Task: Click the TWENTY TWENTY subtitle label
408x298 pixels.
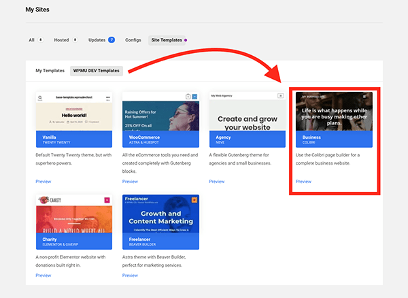Action: [56, 142]
